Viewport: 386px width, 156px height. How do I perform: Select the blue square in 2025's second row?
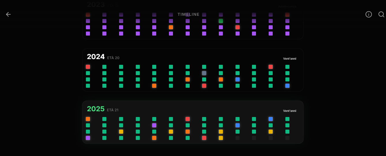[x=238, y=125]
